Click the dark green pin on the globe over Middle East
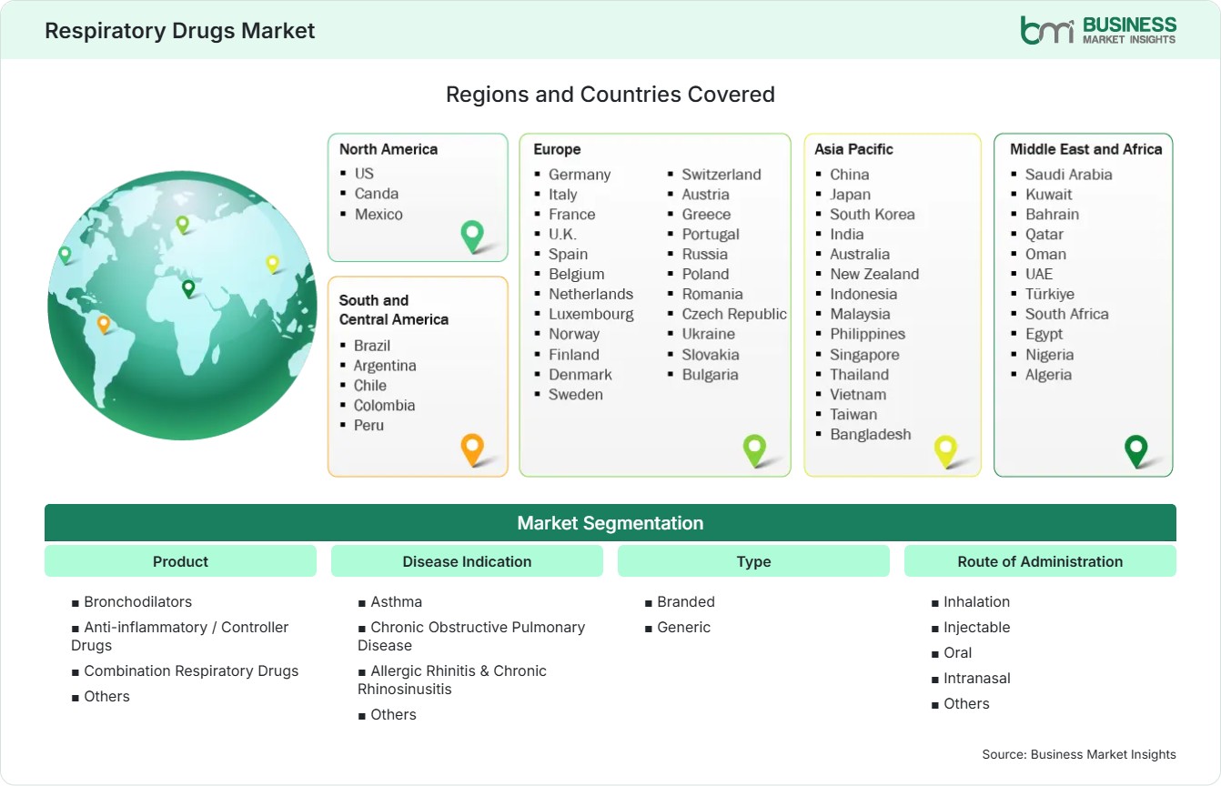The image size is (1221, 786). [188, 288]
